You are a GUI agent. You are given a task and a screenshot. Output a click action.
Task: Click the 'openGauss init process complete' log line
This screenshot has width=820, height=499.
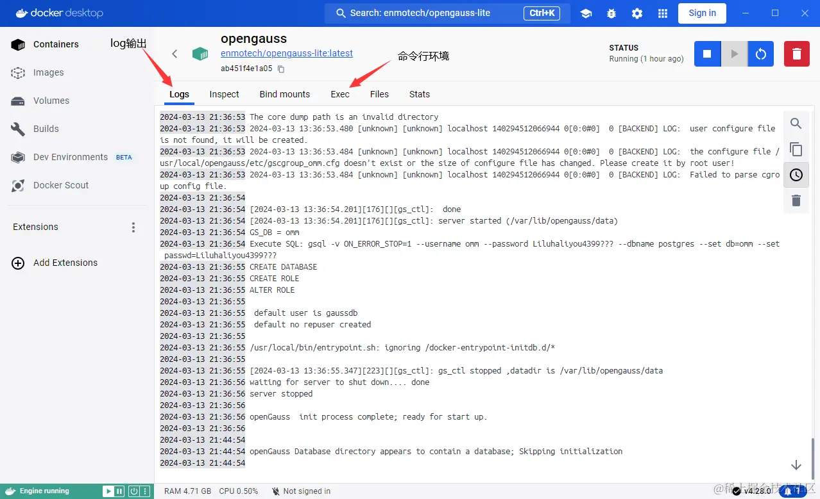click(368, 417)
